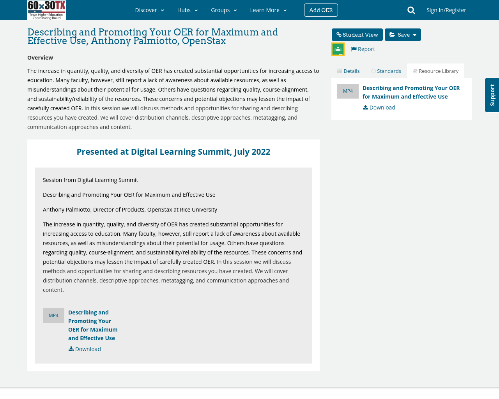Click the MP4 file icon in Resource Library

click(x=348, y=90)
